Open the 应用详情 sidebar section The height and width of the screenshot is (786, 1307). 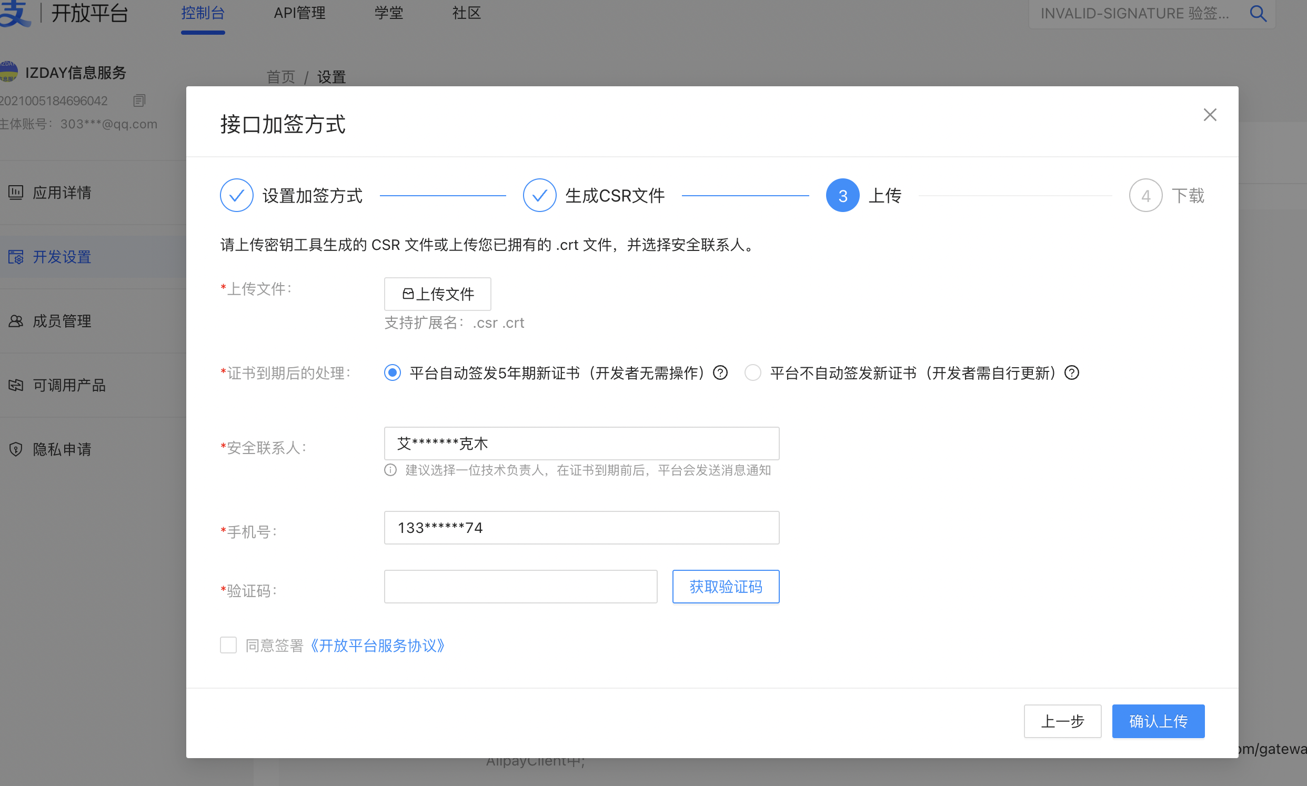click(x=62, y=193)
